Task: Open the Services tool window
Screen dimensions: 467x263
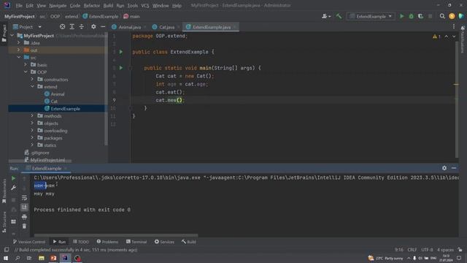Action: pyautogui.click(x=164, y=242)
